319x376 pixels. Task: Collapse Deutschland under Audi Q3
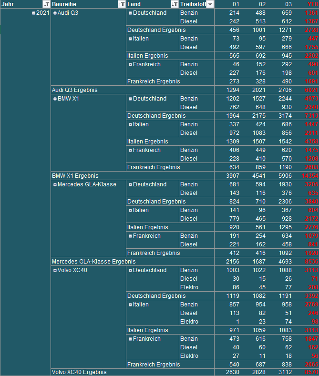(x=130, y=13)
